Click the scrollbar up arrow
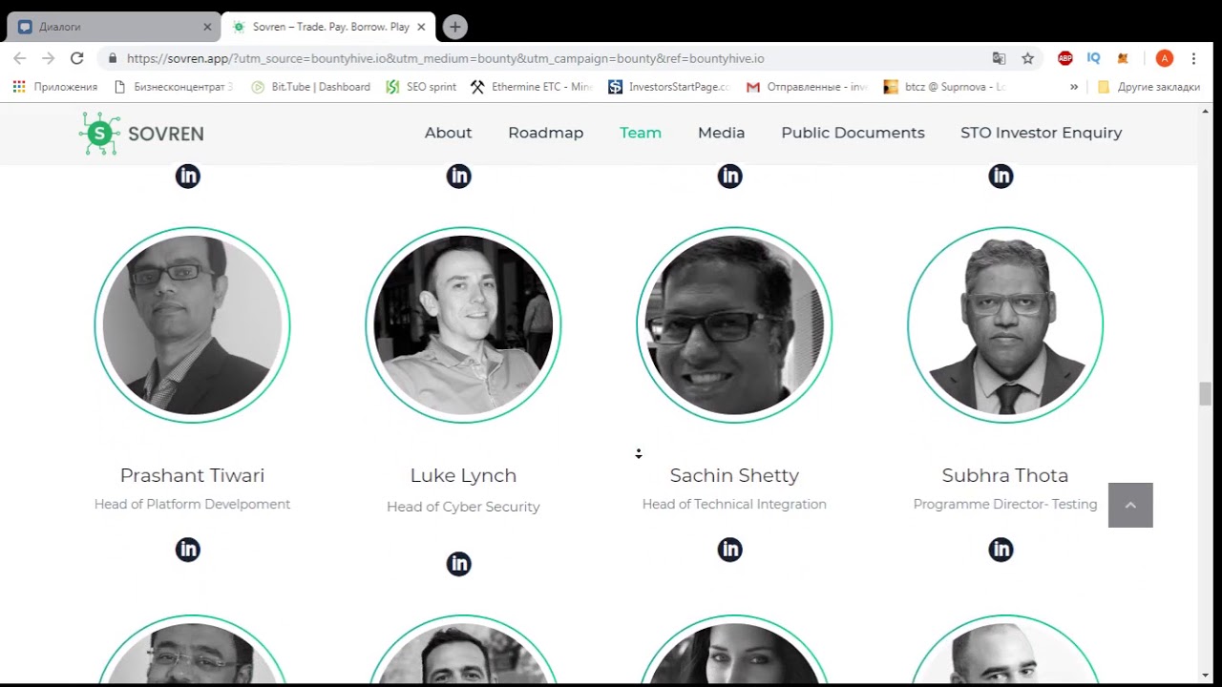This screenshot has width=1222, height=687. click(1205, 112)
